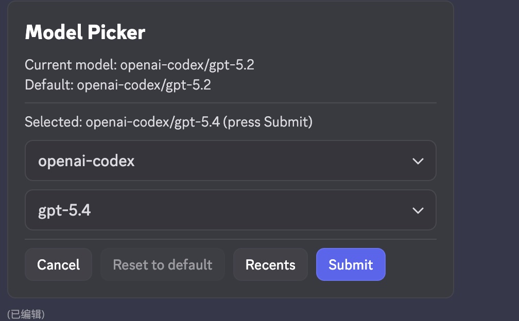Click the chevron arrow on the gpt-5.4 dropdown
This screenshot has width=519, height=321.
pos(418,210)
